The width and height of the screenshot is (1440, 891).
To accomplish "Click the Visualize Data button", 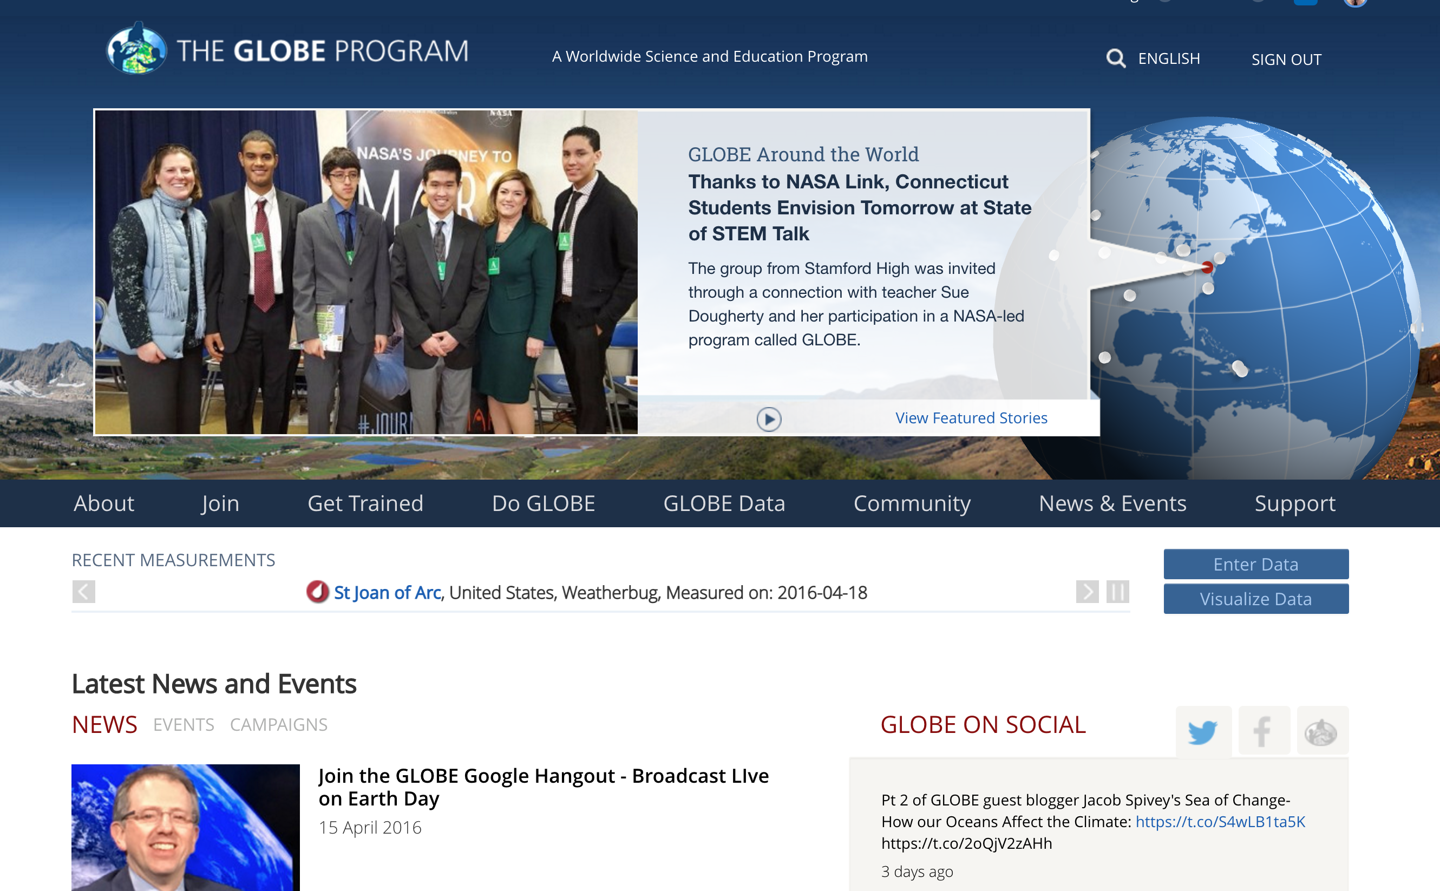I will (x=1255, y=599).
